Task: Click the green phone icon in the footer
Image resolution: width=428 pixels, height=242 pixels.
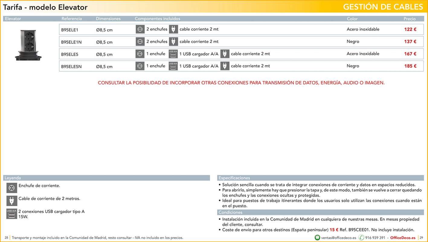Action: coord(361,237)
